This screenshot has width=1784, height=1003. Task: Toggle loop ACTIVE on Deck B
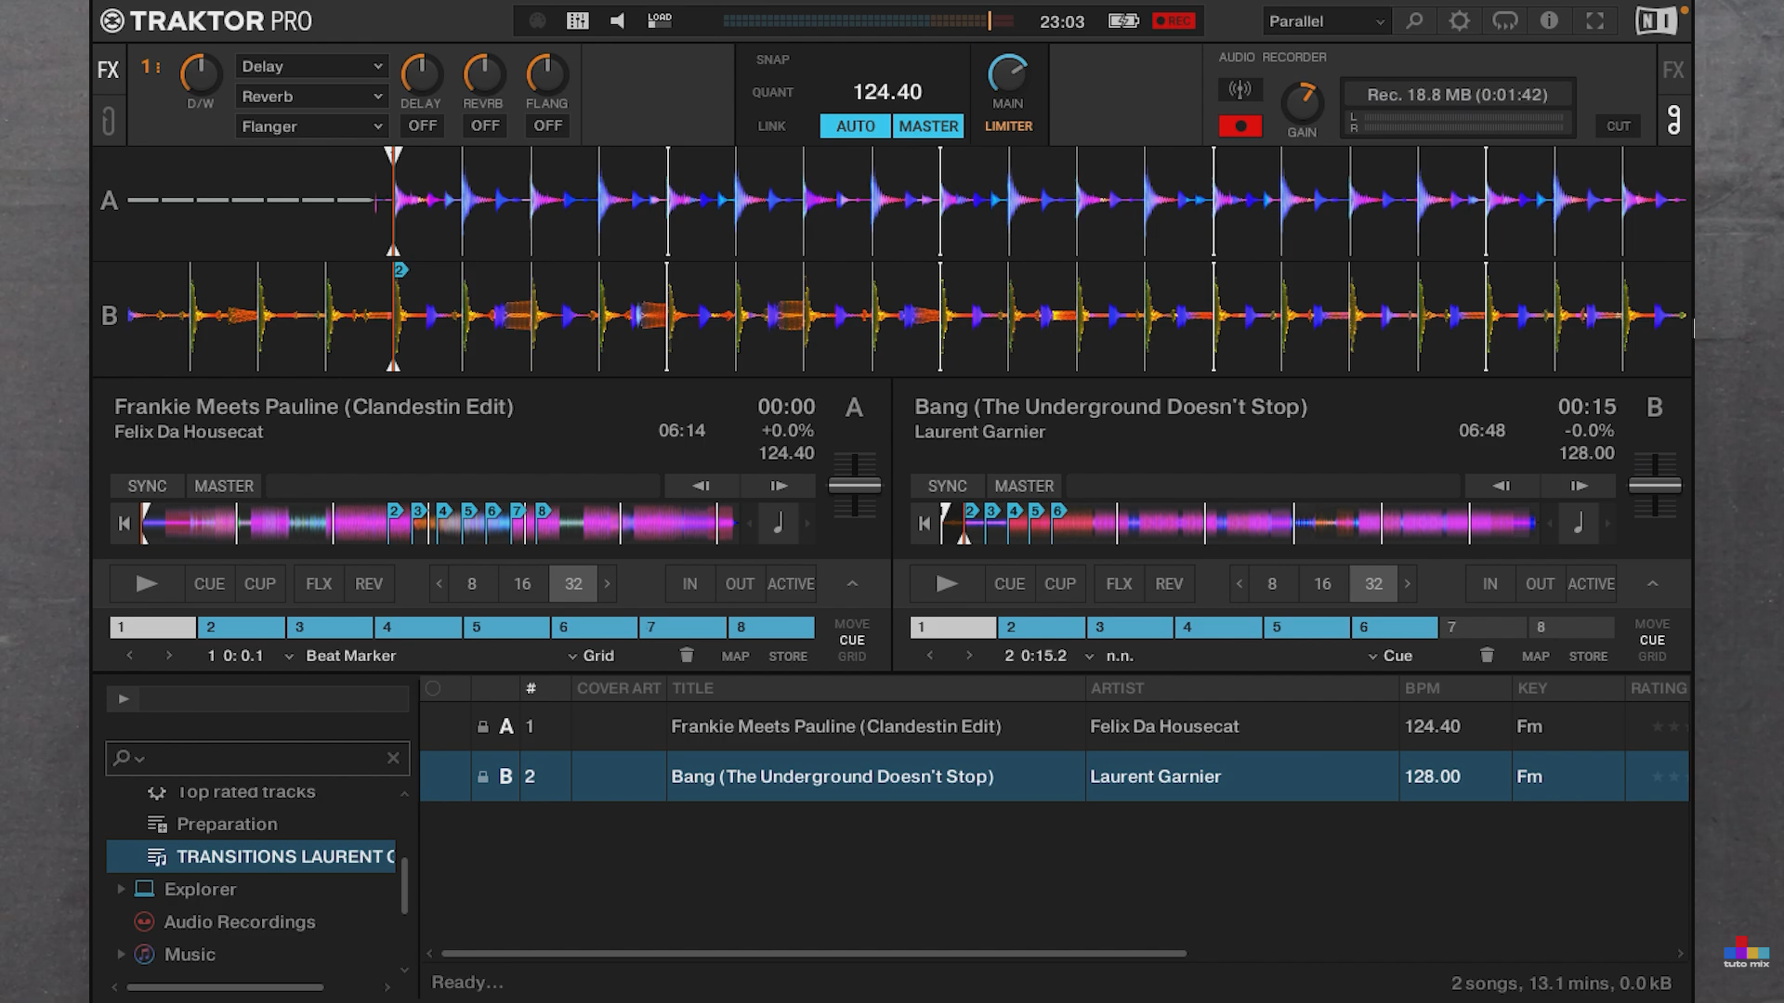tap(1591, 583)
